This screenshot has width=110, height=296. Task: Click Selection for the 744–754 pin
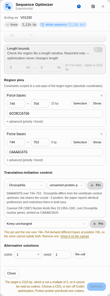80,104
